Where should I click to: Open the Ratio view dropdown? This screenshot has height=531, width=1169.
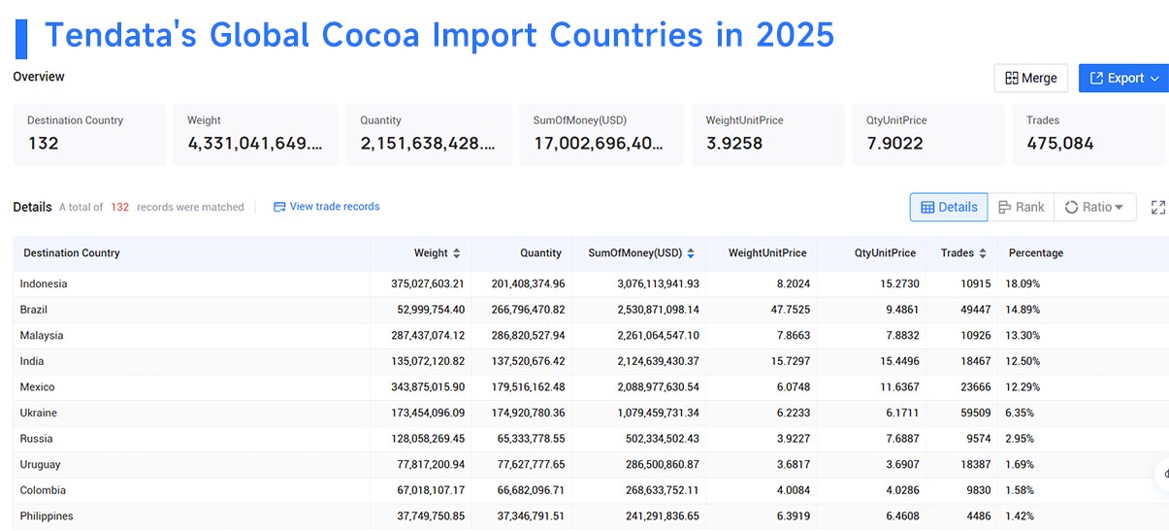pos(1094,207)
